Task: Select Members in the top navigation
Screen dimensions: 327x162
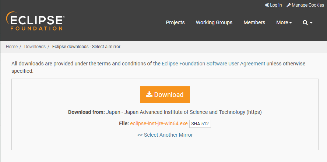Action: [x=254, y=22]
